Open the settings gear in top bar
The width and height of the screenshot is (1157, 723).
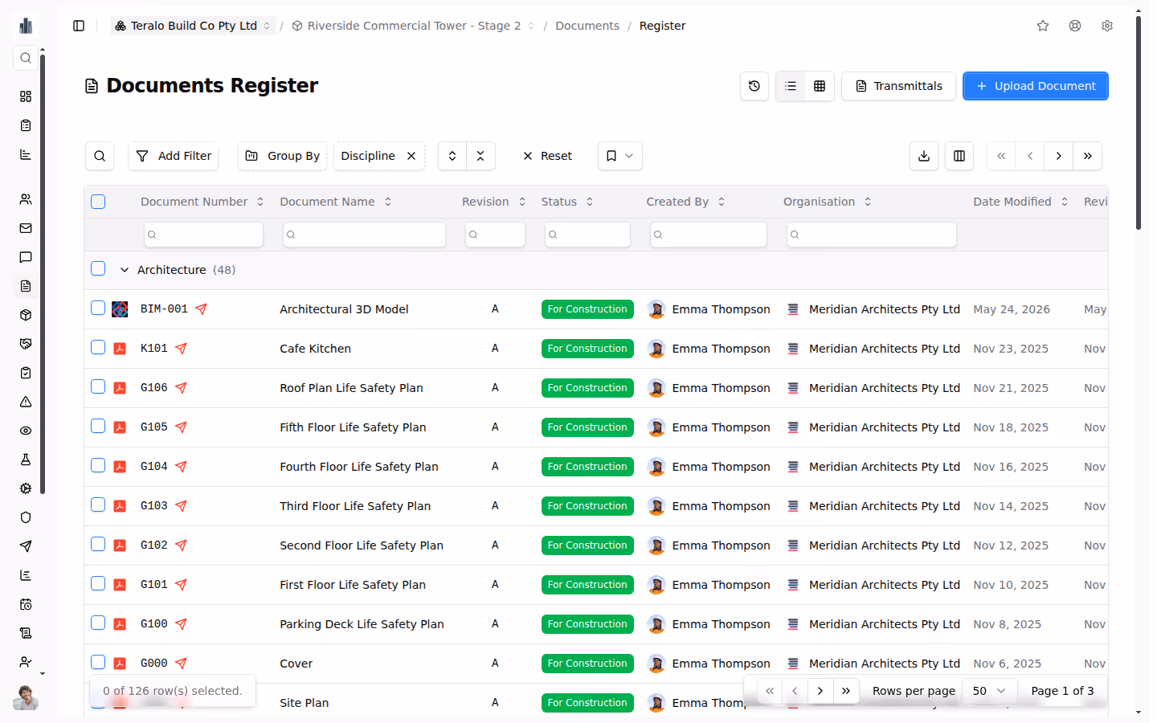coord(1107,26)
